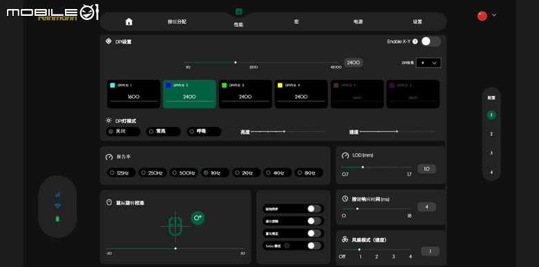Viewport: 539px width, 267px height.
Task: Select the highlighted DPI level 2 card
Action: (x=189, y=94)
